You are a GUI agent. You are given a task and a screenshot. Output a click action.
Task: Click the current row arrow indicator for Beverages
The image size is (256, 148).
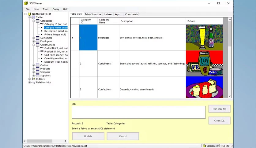73,38
